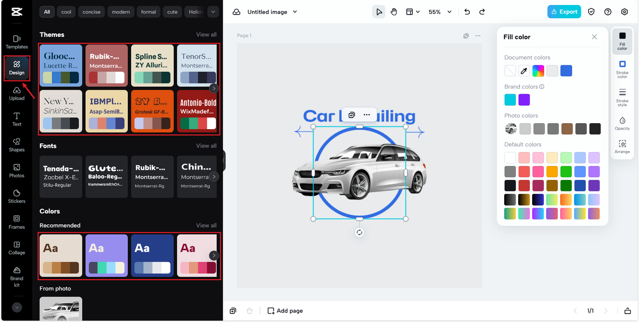
Task: Select the formal filter tag
Action: pyautogui.click(x=148, y=12)
